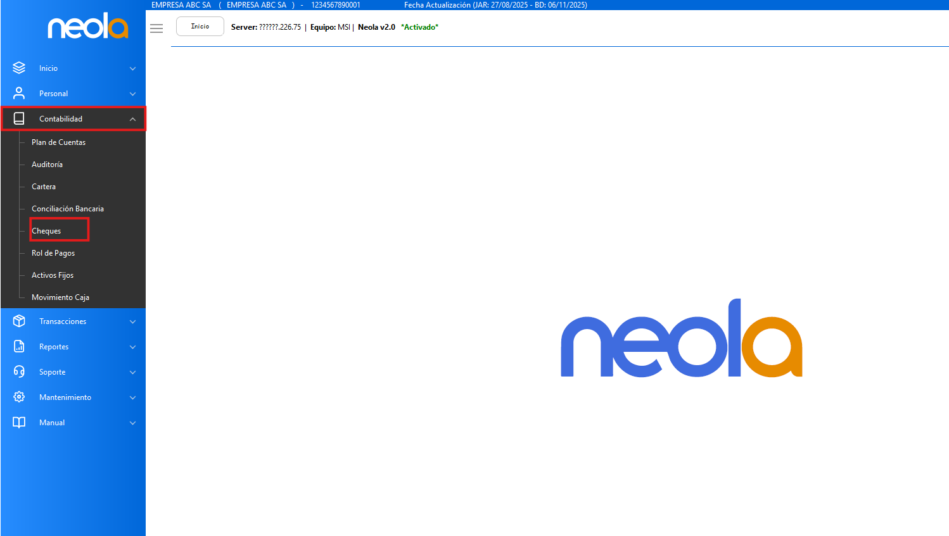Open Conciliación Bancaria submenu item

68,209
